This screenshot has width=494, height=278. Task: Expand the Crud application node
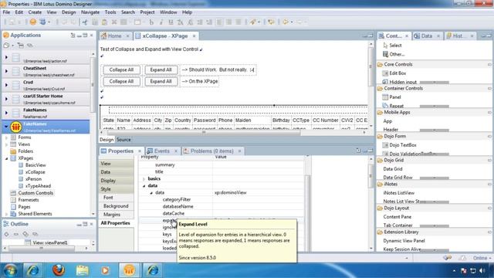[6, 85]
